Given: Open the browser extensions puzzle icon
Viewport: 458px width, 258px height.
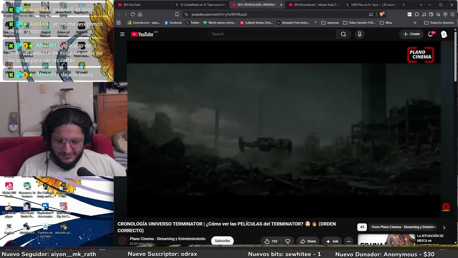Looking at the screenshot, I should pos(417,14).
